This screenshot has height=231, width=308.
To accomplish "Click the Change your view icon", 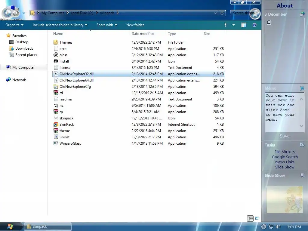I will click(x=225, y=25).
